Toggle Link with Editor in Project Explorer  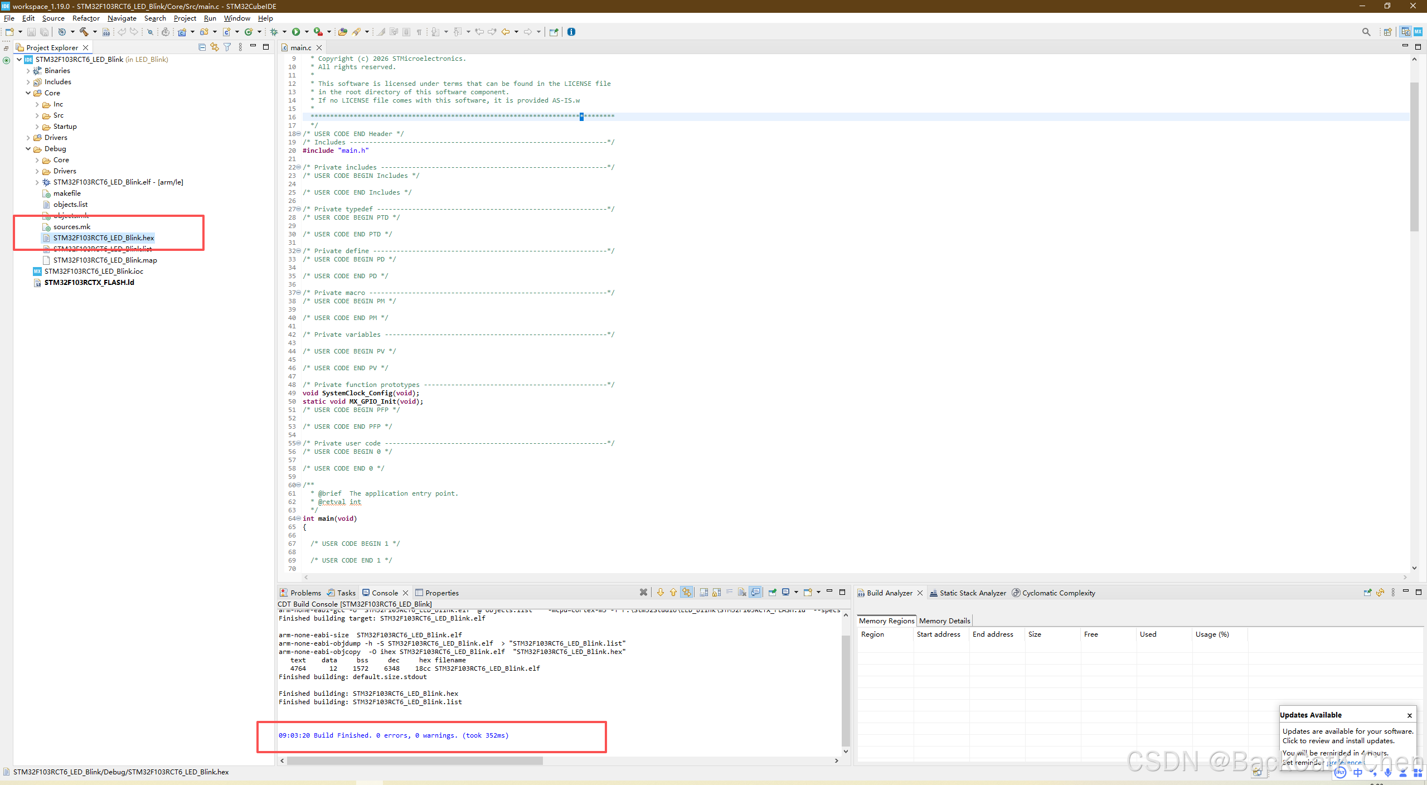coord(215,47)
